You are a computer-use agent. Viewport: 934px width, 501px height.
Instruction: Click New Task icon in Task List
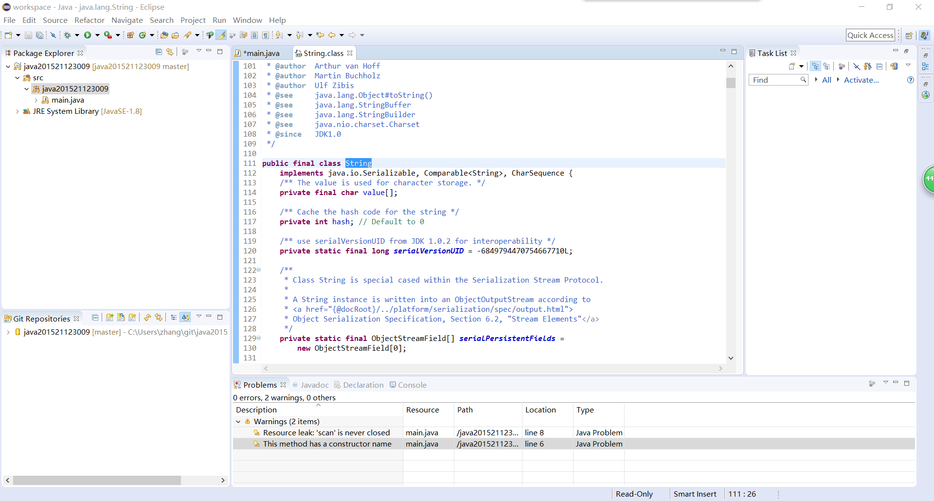pyautogui.click(x=792, y=66)
